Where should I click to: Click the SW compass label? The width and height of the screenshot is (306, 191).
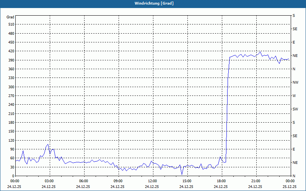295,109
